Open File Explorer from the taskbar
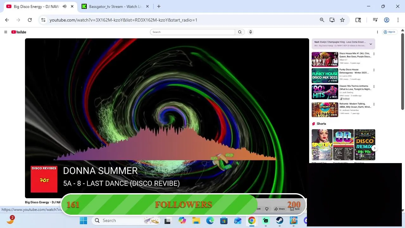Screen dimensions: 405x228 pos(196,221)
